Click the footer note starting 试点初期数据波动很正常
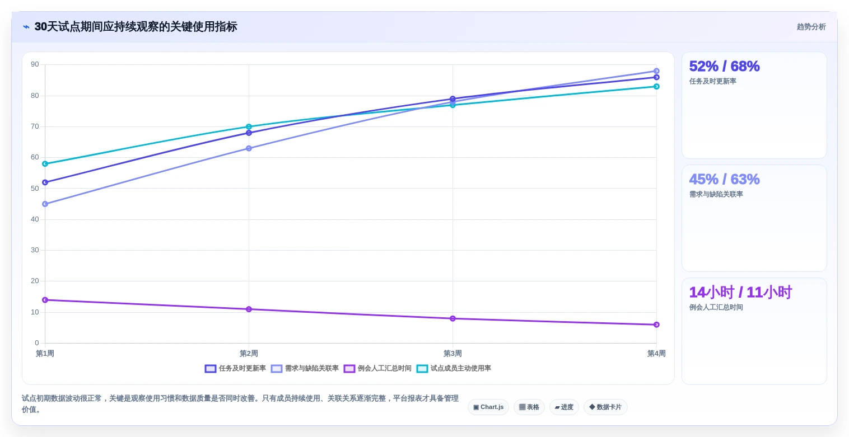Screen dimensions: 849x437 pyautogui.click(x=240, y=404)
